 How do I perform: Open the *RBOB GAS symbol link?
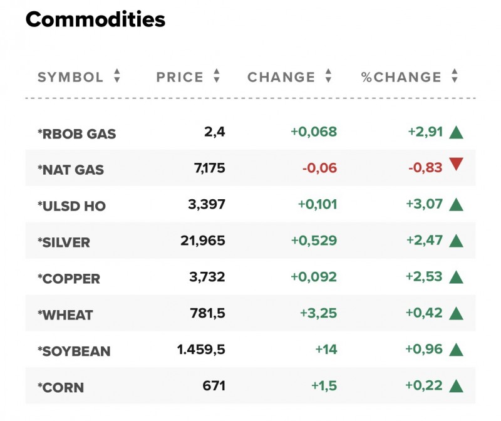pyautogui.click(x=76, y=133)
